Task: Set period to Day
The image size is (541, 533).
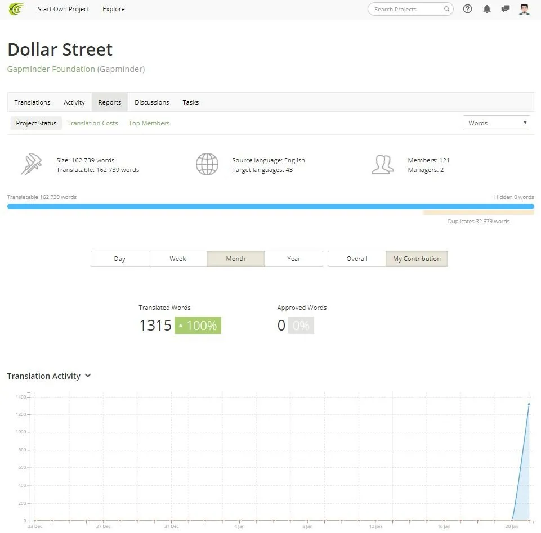Action: [x=120, y=259]
